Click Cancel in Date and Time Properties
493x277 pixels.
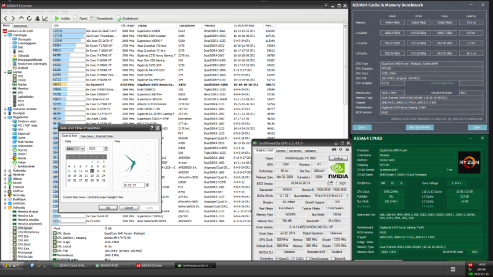pyautogui.click(x=129, y=207)
